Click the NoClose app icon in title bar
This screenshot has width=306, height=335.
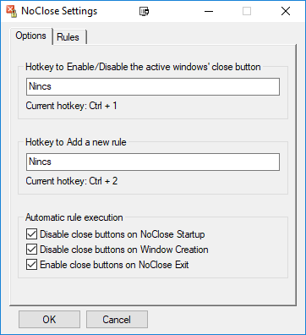12,11
